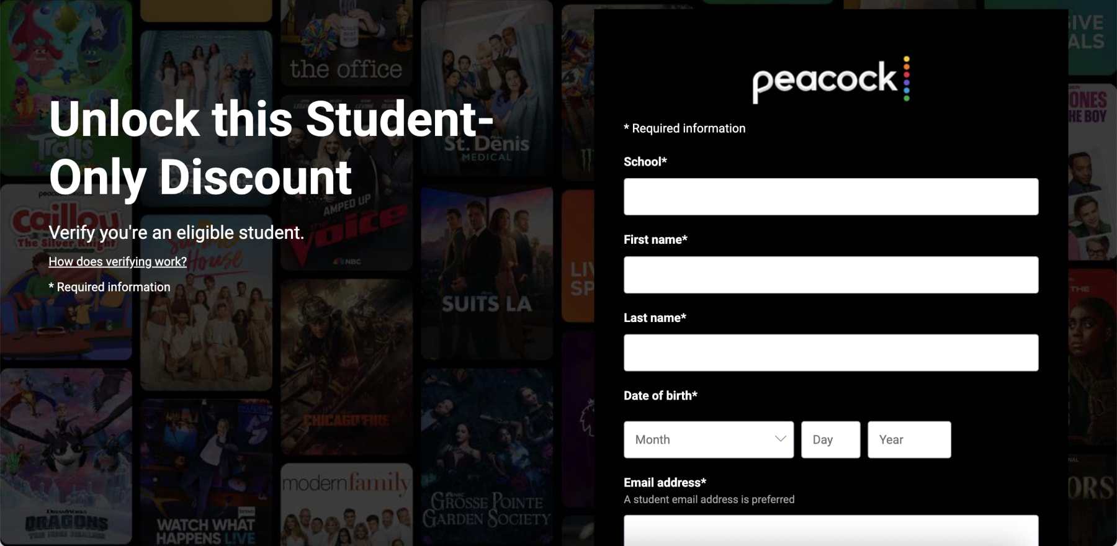
Task: Focus the Email address input
Action: click(x=831, y=530)
